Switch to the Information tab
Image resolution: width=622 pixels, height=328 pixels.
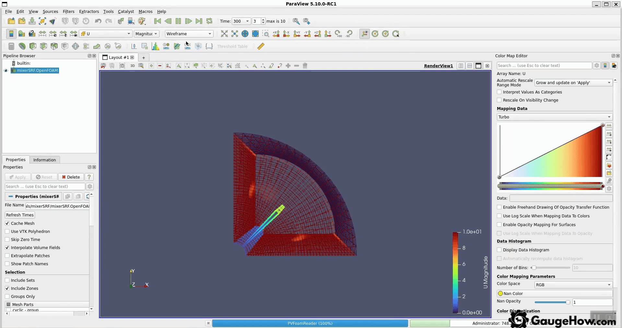tap(44, 159)
